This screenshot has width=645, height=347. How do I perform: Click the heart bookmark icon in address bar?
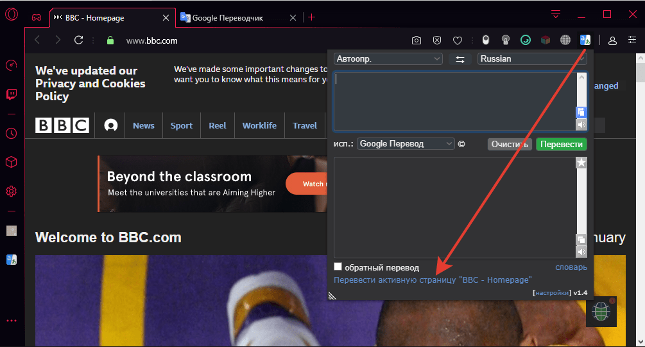point(458,40)
